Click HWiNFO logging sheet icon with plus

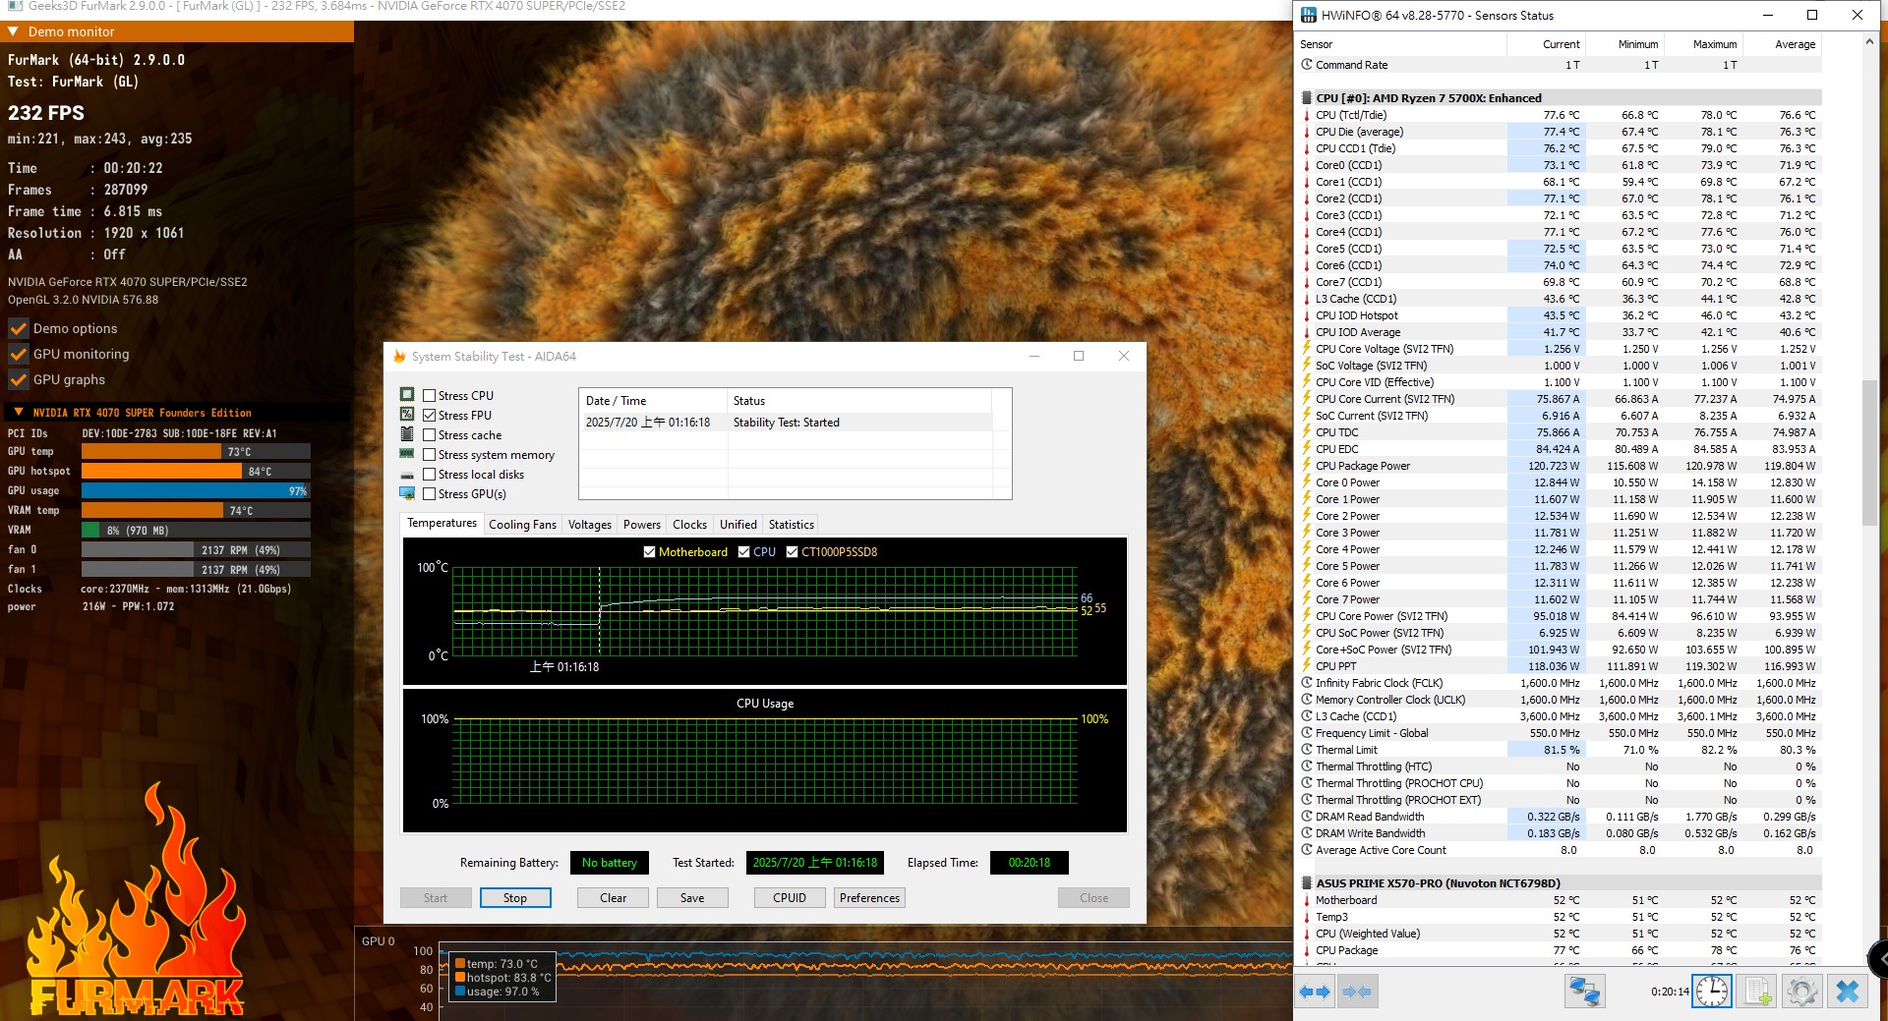pos(1758,992)
